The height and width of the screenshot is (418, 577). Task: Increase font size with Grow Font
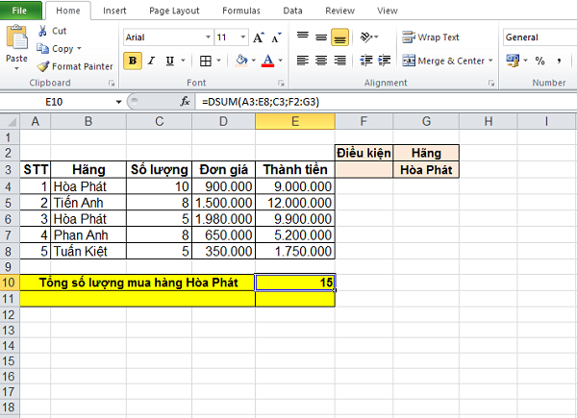(259, 37)
